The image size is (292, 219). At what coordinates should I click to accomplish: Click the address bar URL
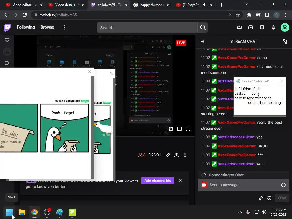click(58, 15)
